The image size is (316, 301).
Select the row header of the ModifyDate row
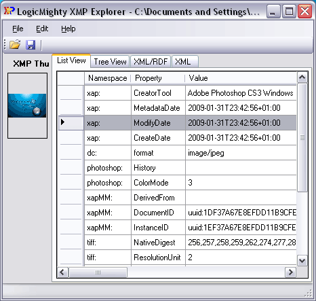(71, 122)
